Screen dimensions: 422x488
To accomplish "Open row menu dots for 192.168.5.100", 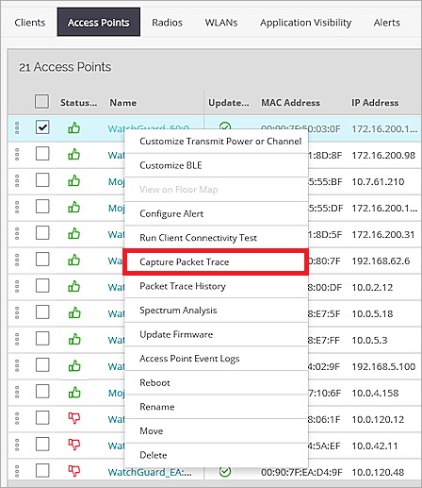I will click(x=17, y=366).
